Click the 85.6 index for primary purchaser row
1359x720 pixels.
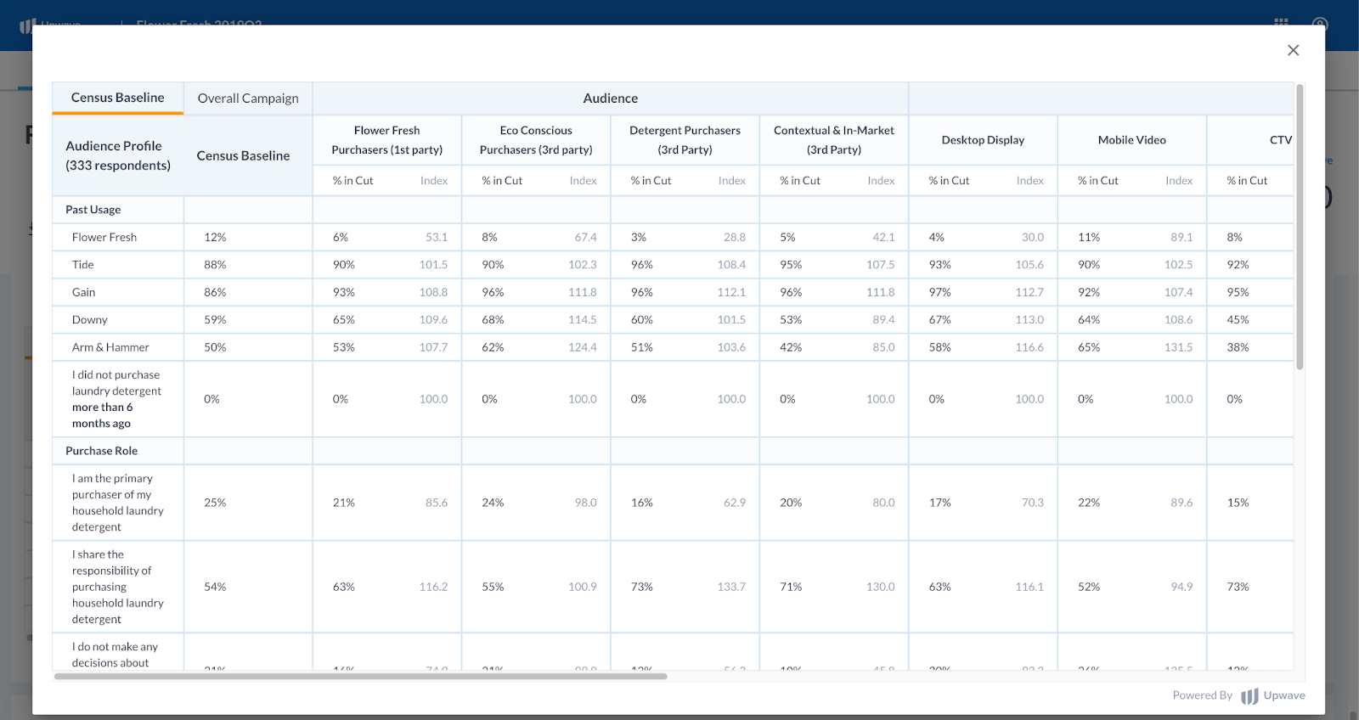[x=437, y=503]
